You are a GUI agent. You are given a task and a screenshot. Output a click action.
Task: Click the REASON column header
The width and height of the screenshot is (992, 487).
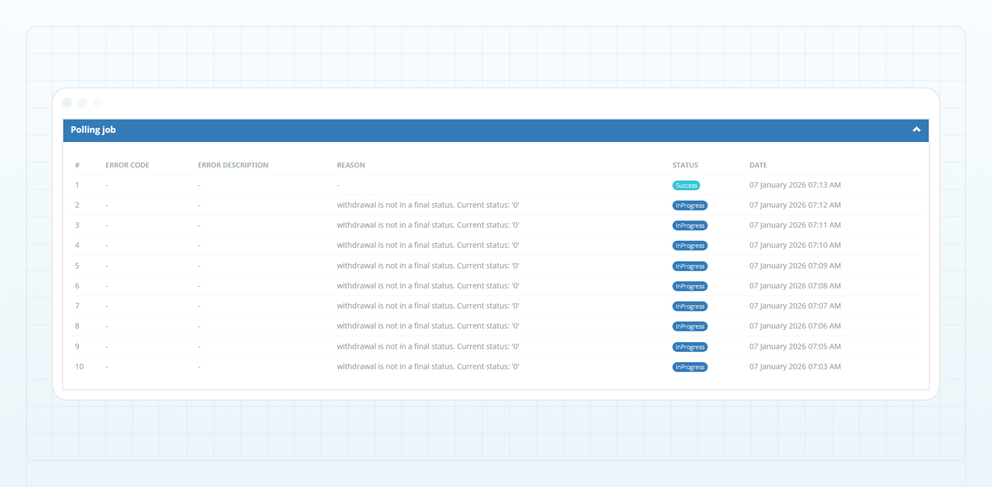tap(350, 165)
